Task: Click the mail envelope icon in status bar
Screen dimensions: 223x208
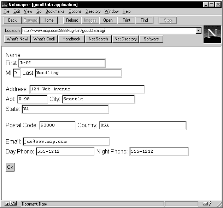Action: coord(205,204)
